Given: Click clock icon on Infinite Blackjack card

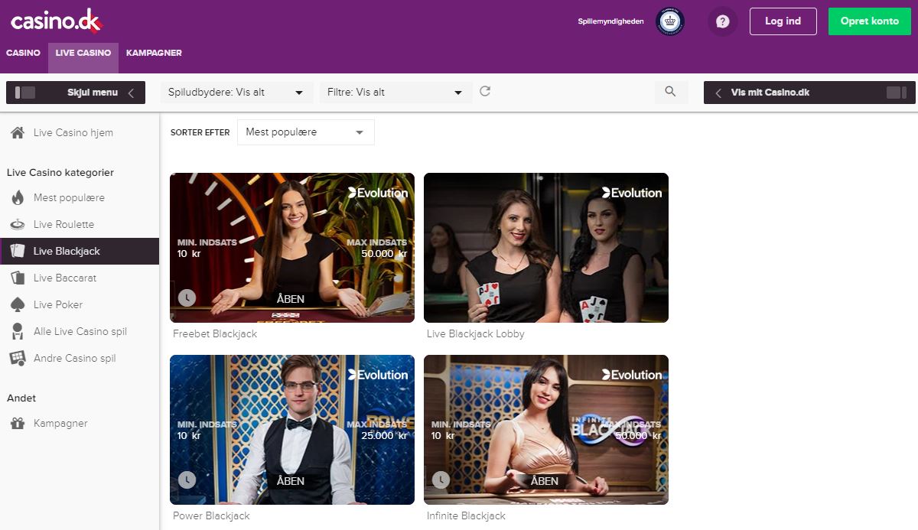Looking at the screenshot, I should [x=441, y=480].
